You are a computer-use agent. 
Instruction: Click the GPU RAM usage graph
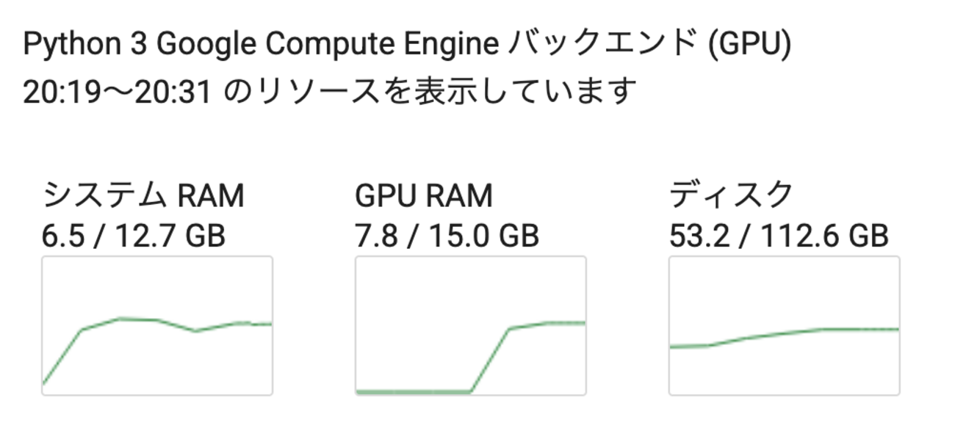470,325
